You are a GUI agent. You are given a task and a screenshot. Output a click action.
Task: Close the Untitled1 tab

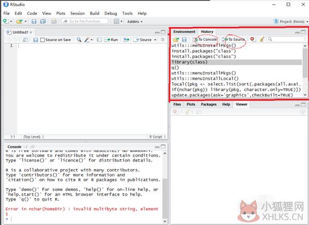click(x=31, y=33)
